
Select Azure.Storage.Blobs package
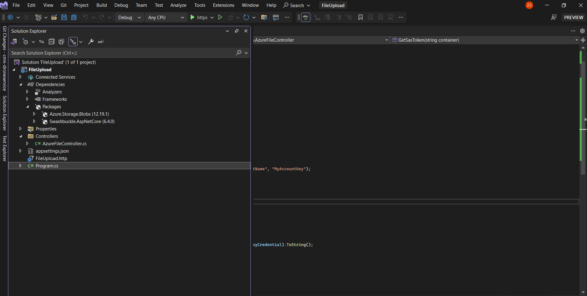(79, 114)
